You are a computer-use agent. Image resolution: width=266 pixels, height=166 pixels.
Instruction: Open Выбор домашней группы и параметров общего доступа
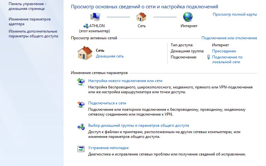(x=138, y=125)
